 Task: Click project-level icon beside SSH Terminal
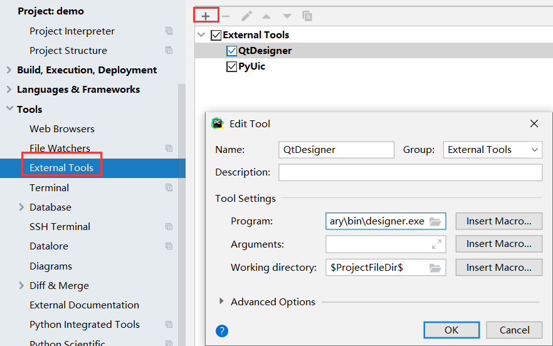(169, 226)
